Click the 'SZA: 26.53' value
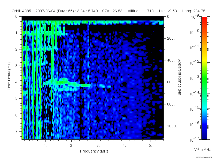Viewport: 218px width, 164px height. pyautogui.click(x=112, y=11)
